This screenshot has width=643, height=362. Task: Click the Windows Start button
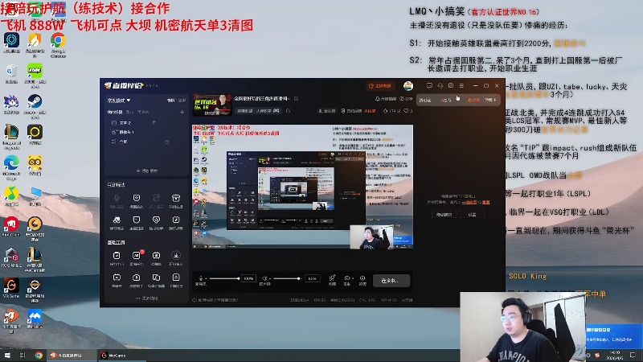(7, 356)
